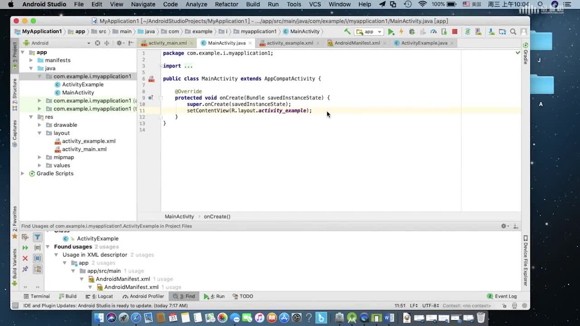580x326 pixels.
Task: Toggle the group by module button in Find panel
Action: 38,258
